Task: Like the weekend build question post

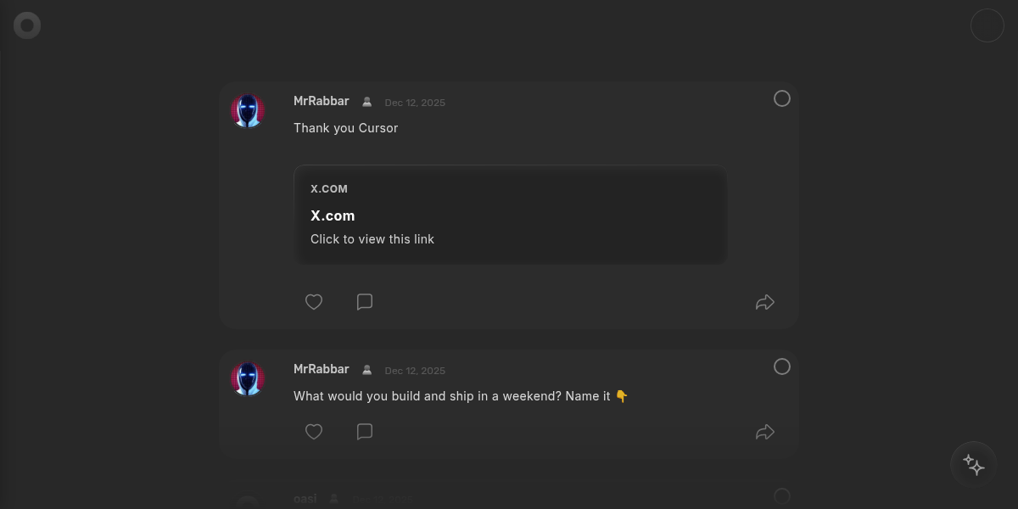Action: pyautogui.click(x=314, y=432)
